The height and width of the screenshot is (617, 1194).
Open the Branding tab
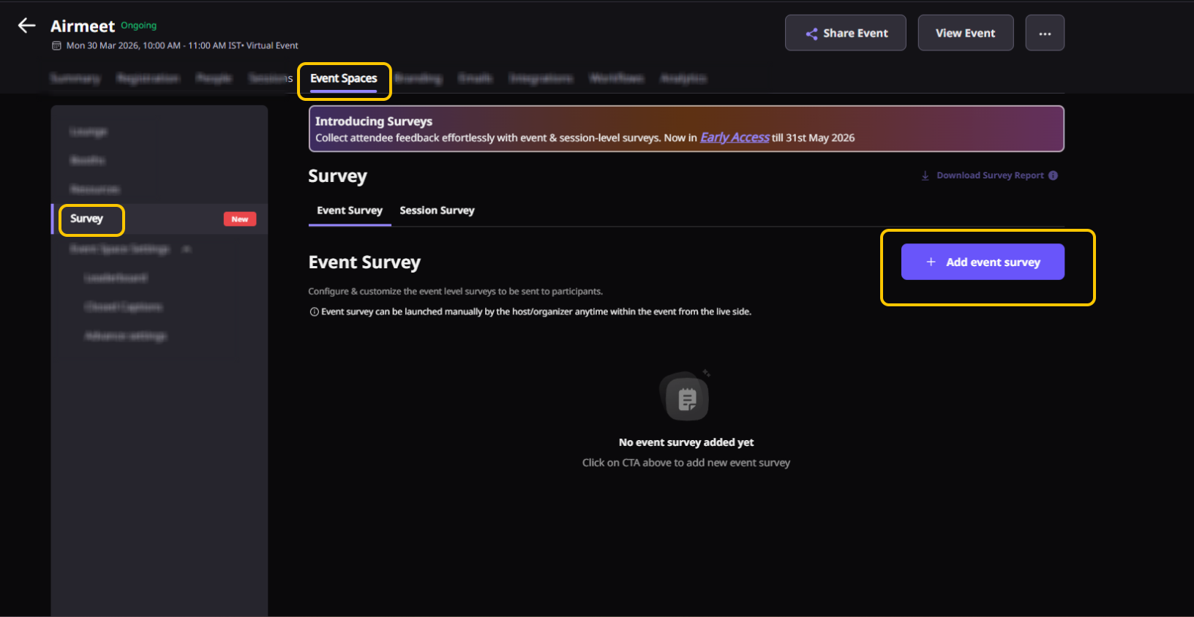418,78
